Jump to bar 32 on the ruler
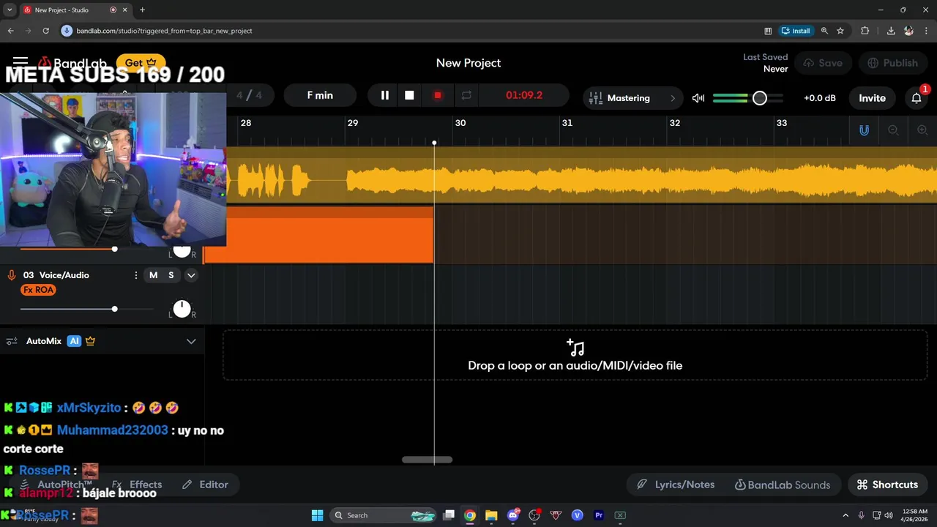 pyautogui.click(x=674, y=123)
